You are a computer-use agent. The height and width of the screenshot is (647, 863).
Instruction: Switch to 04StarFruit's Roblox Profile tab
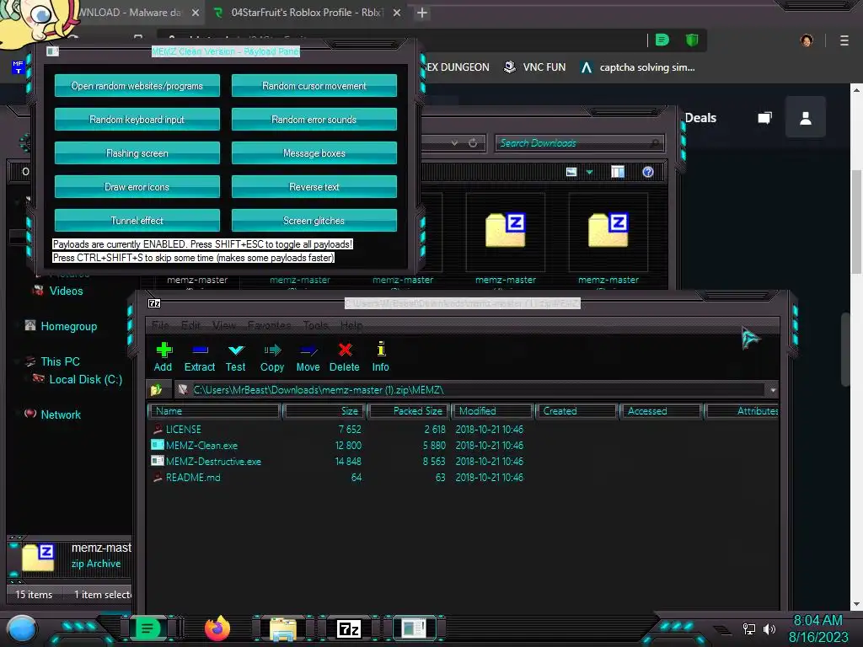[x=307, y=13]
